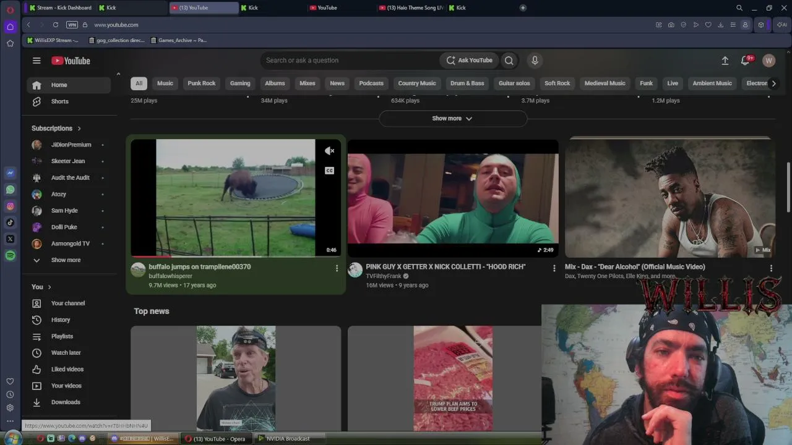
Task: Open Instagram in Opera sidebar
Action: (x=11, y=206)
